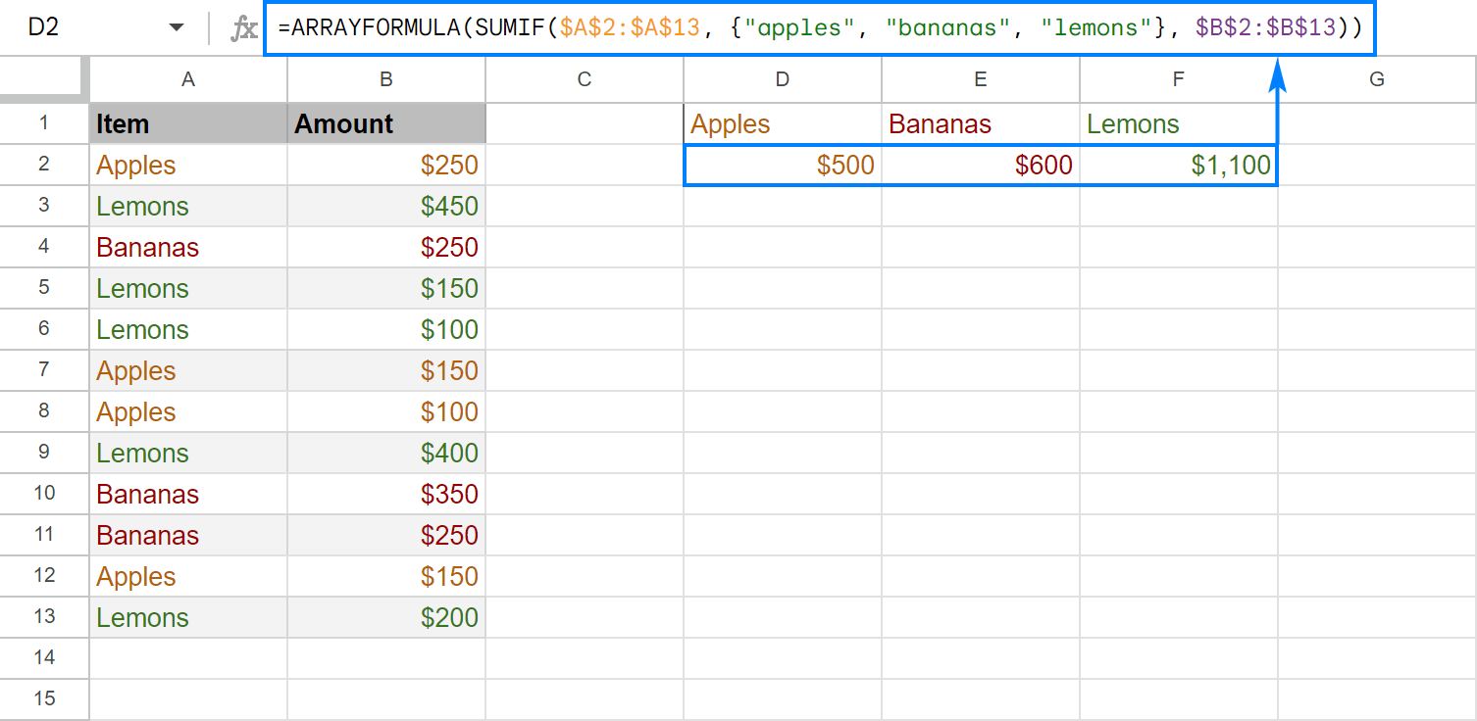Select row 14 header

(x=44, y=658)
